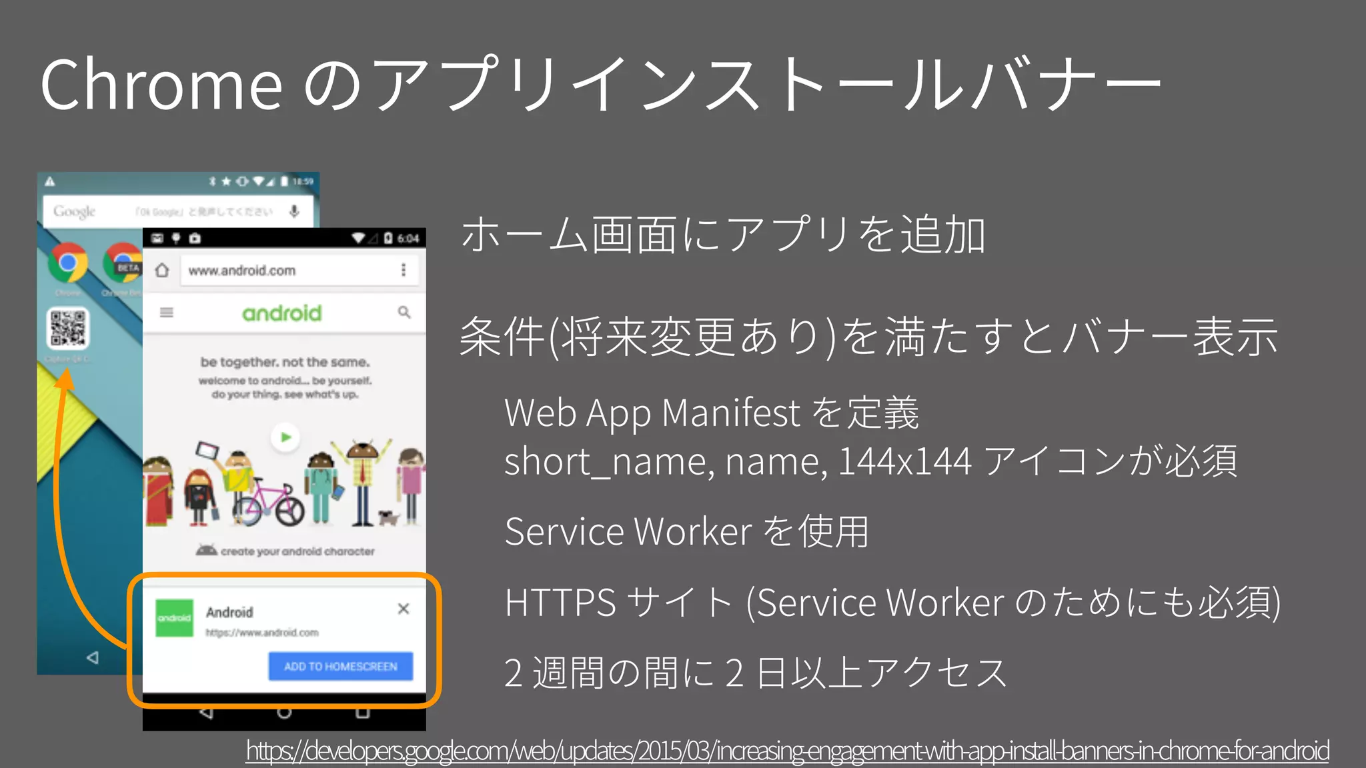Dismiss the Android install banner with X
The width and height of the screenshot is (1366, 768).
(404, 609)
